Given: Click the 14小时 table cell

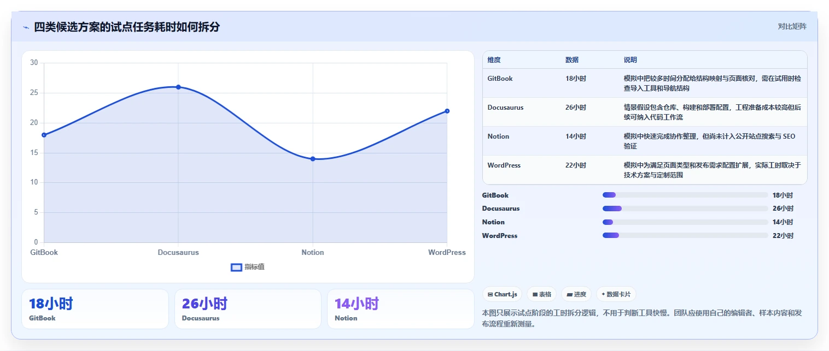Looking at the screenshot, I should (575, 136).
